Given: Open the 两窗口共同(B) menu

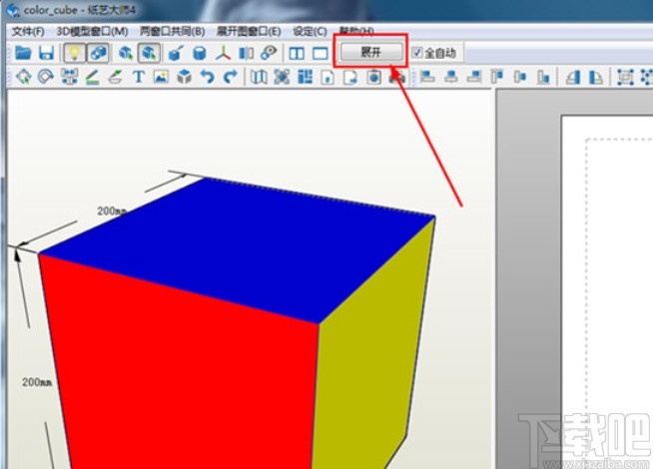Looking at the screenshot, I should tap(172, 31).
